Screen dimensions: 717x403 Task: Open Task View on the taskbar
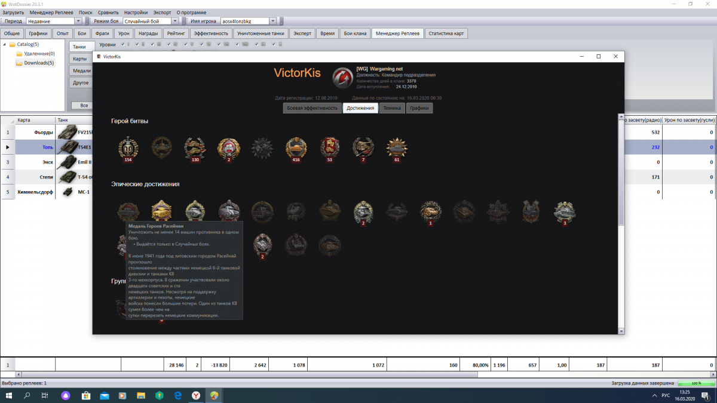click(45, 395)
